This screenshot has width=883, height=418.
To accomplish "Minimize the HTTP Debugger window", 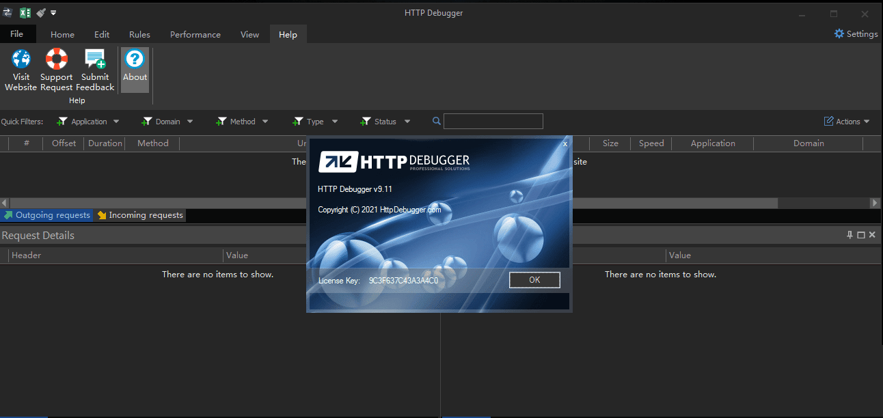I will click(802, 14).
